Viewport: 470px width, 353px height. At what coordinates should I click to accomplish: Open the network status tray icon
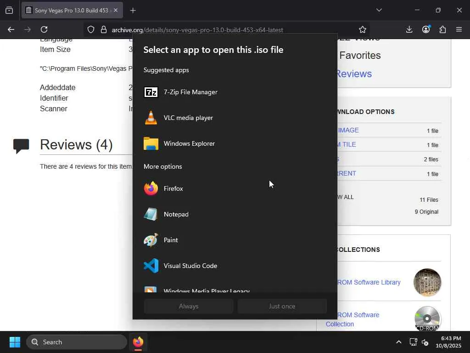click(413, 342)
